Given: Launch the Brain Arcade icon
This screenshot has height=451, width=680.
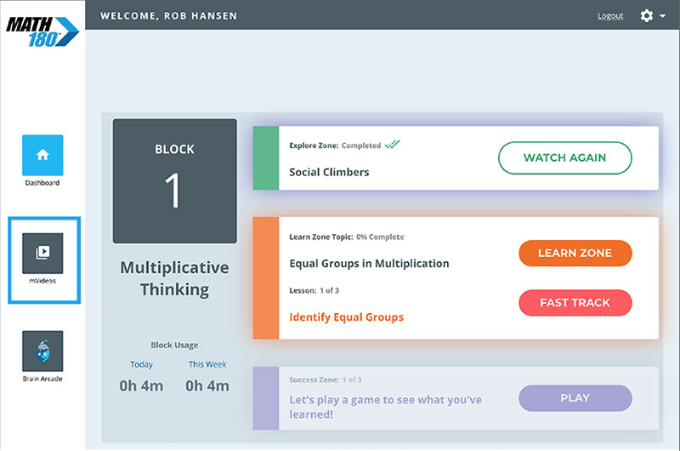Looking at the screenshot, I should pos(42,351).
